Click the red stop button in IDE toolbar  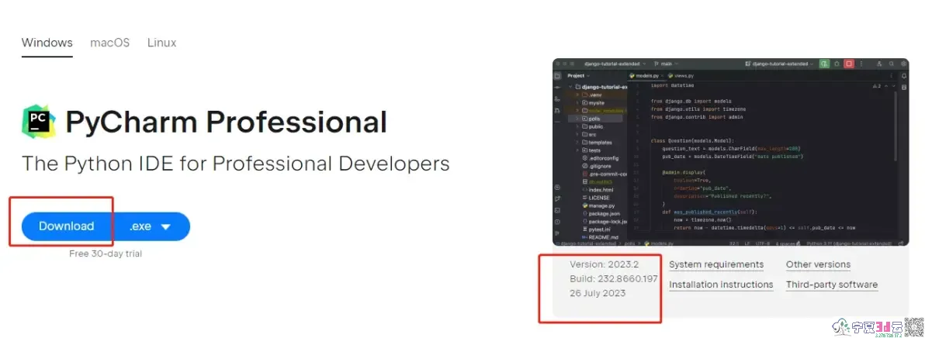tap(849, 64)
